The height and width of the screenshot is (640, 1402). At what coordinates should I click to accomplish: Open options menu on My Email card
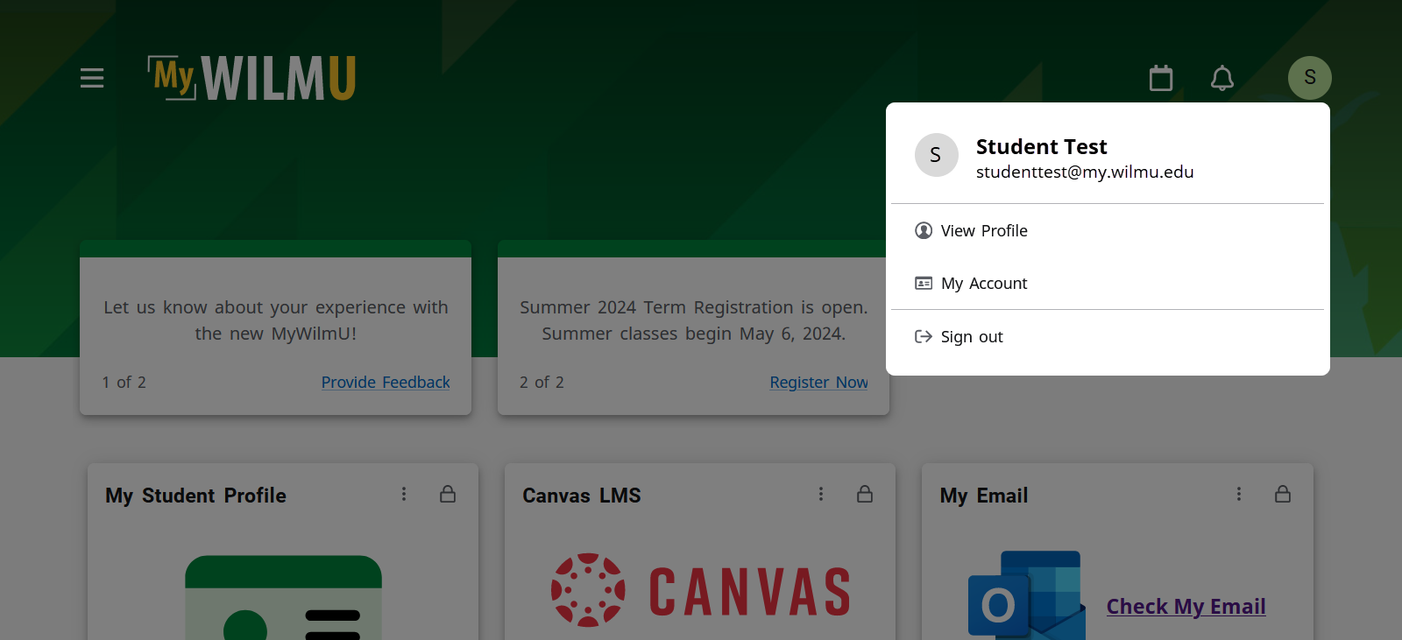click(x=1239, y=494)
